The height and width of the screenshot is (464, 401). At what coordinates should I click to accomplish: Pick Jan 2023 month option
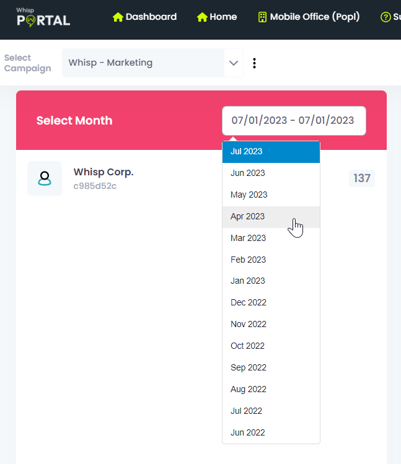(271, 281)
